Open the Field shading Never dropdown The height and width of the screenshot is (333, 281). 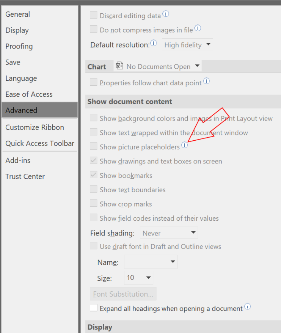pyautogui.click(x=169, y=233)
